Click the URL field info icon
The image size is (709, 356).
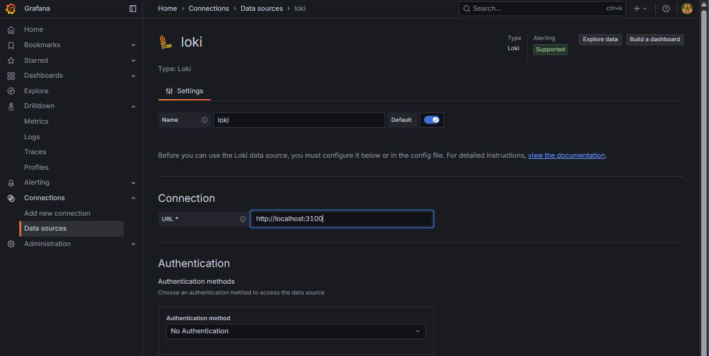243,219
